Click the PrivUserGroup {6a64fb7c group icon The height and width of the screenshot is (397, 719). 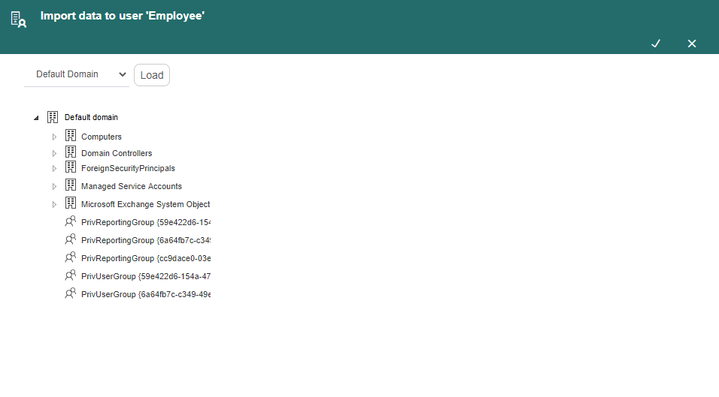point(70,293)
